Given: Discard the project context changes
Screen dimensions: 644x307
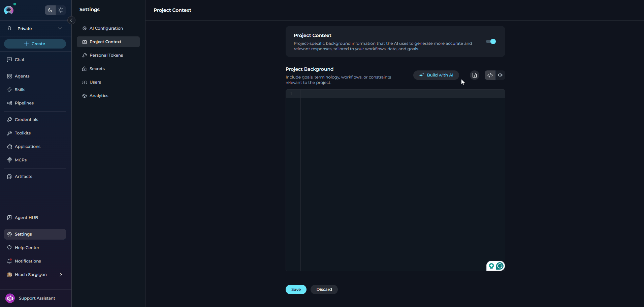Looking at the screenshot, I should pyautogui.click(x=324, y=289).
